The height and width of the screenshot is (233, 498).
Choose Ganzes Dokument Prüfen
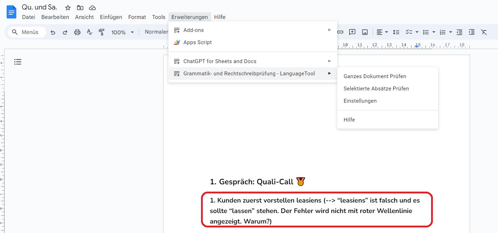pos(388,76)
